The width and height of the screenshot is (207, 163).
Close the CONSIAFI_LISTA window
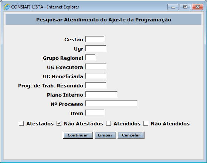click(197, 7)
